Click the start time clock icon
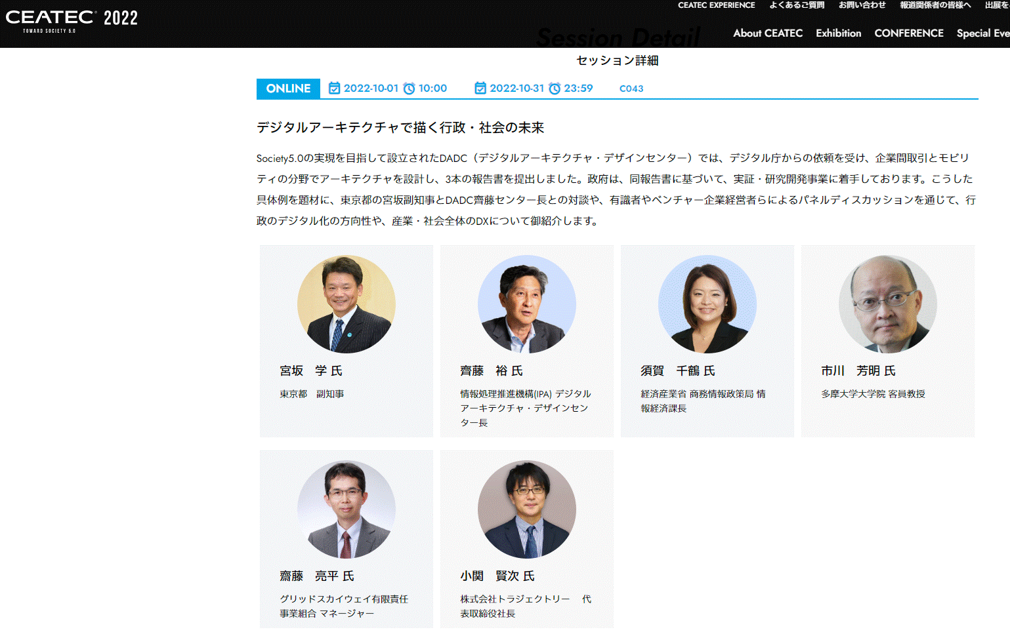This screenshot has width=1010, height=636. [409, 89]
